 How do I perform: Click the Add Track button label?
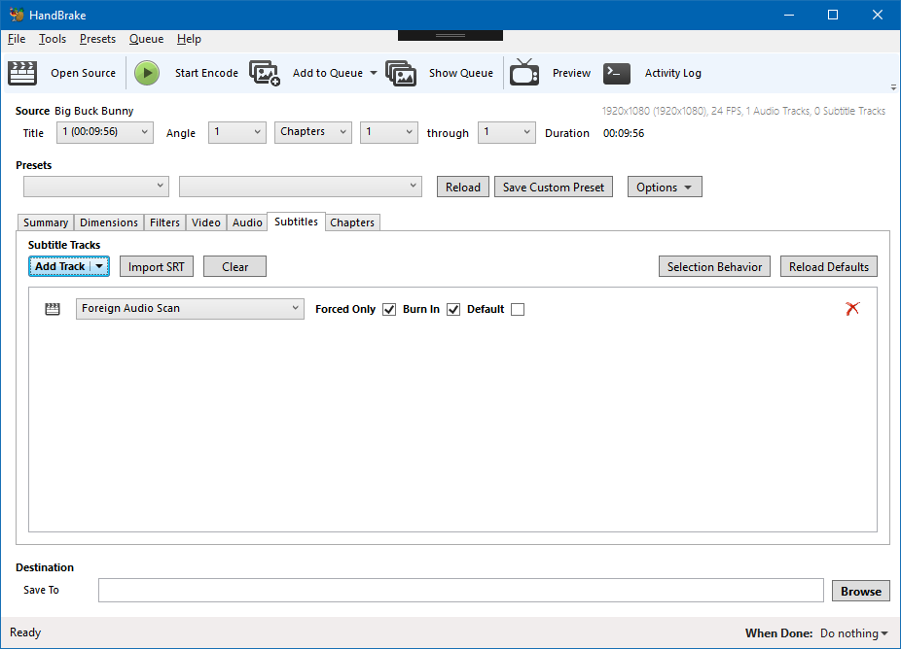pos(60,266)
